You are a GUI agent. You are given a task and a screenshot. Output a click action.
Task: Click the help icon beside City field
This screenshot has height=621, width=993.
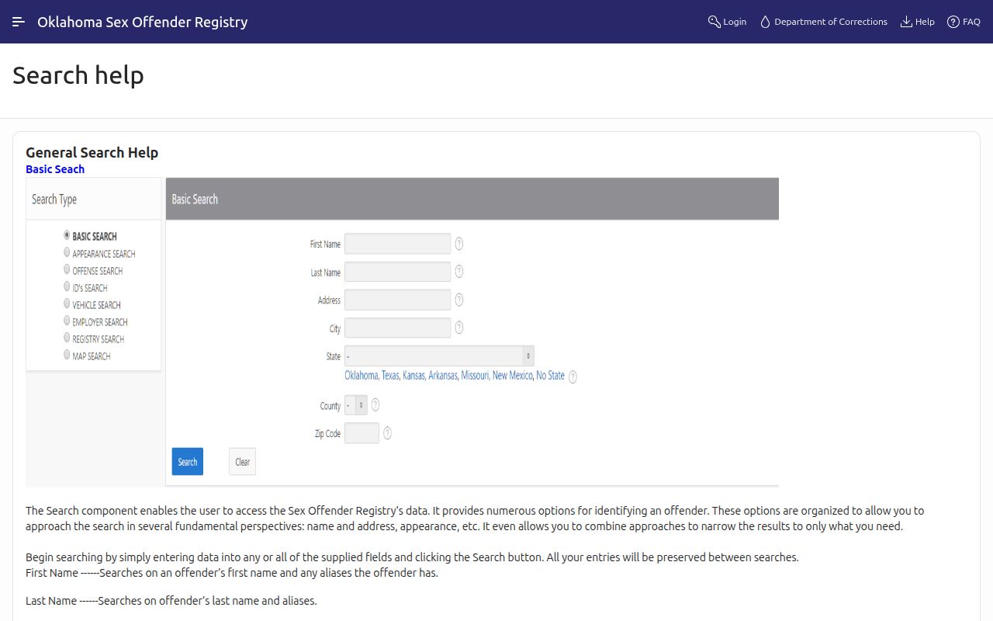click(x=459, y=328)
